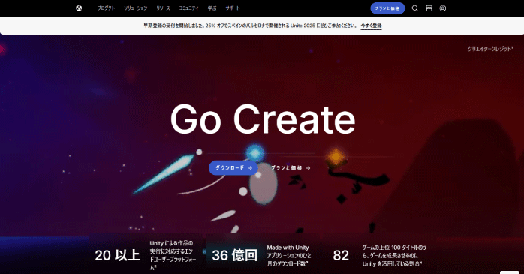Open the コミュニティ menu
The width and height of the screenshot is (524, 274).
(188, 8)
